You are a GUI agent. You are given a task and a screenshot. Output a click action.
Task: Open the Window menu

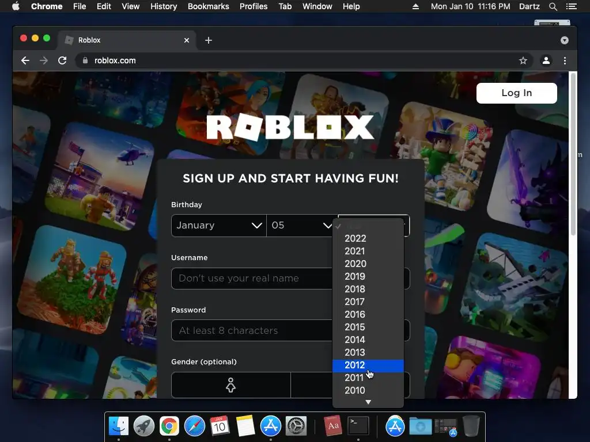(x=317, y=6)
